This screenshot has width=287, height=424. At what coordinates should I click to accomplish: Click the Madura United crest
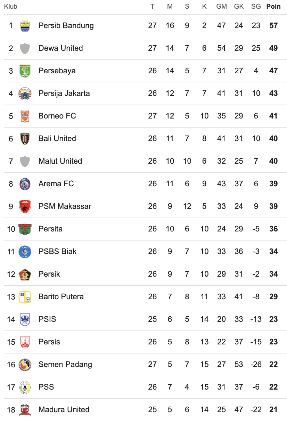click(25, 410)
